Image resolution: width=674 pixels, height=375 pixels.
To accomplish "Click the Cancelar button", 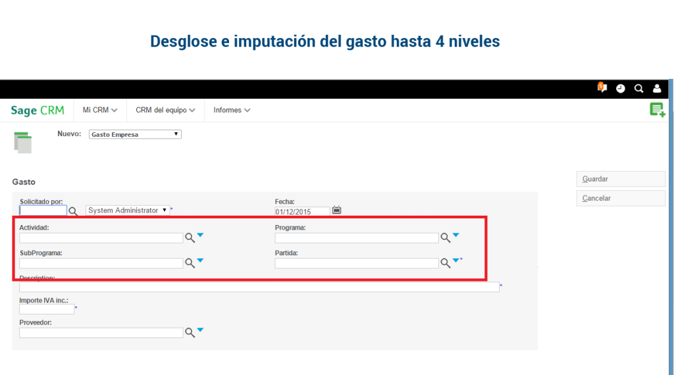I will (621, 199).
